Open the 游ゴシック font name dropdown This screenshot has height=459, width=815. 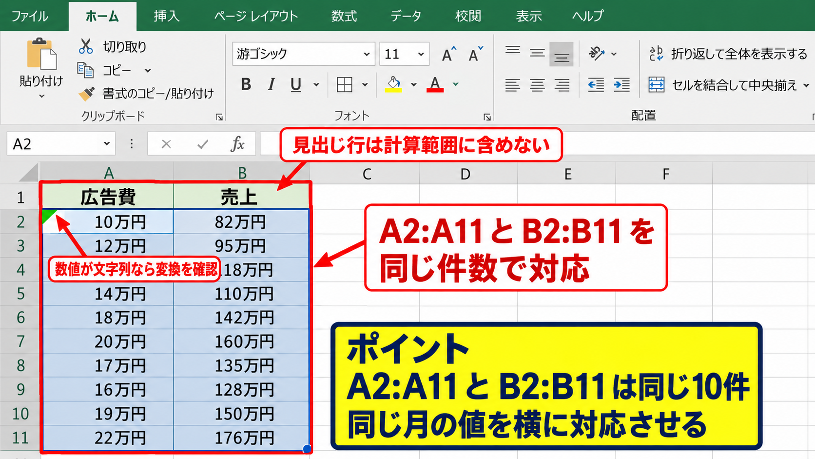tap(367, 54)
